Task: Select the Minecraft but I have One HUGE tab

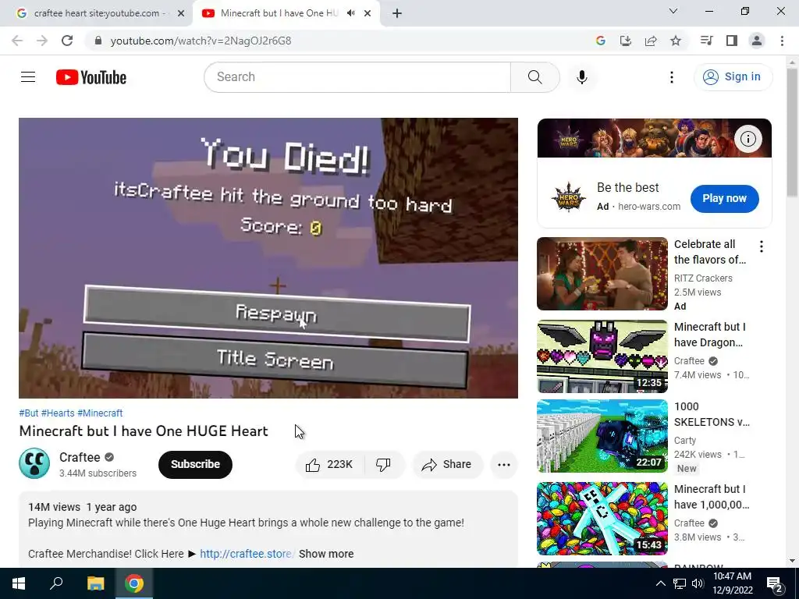Action: point(279,13)
